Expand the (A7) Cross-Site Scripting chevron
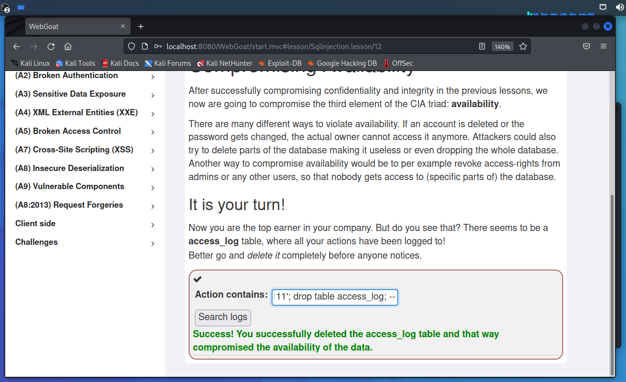 pos(153,151)
